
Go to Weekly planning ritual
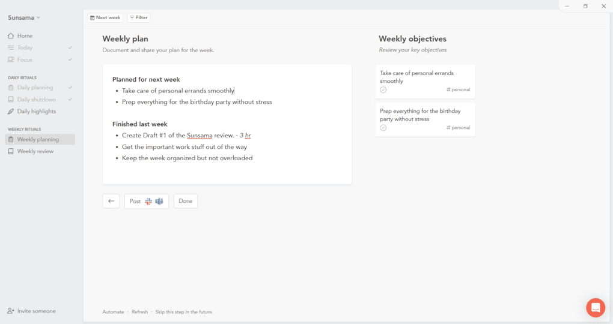click(x=38, y=140)
